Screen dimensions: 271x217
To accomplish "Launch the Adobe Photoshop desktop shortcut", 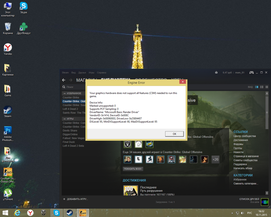I will (8, 134).
